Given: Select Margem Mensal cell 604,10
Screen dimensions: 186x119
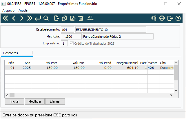Looking at the screenshot, I should [x=125, y=68].
